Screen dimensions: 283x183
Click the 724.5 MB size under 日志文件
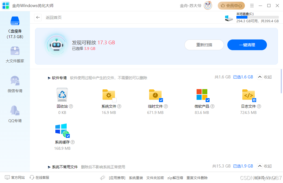(248, 113)
